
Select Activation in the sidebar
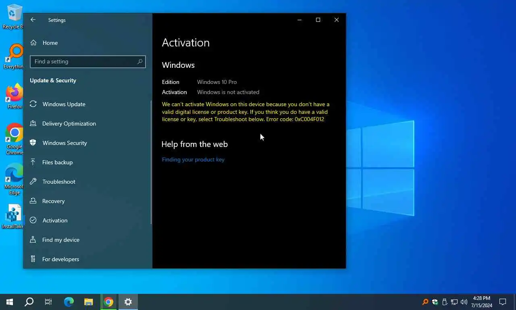(x=88, y=220)
